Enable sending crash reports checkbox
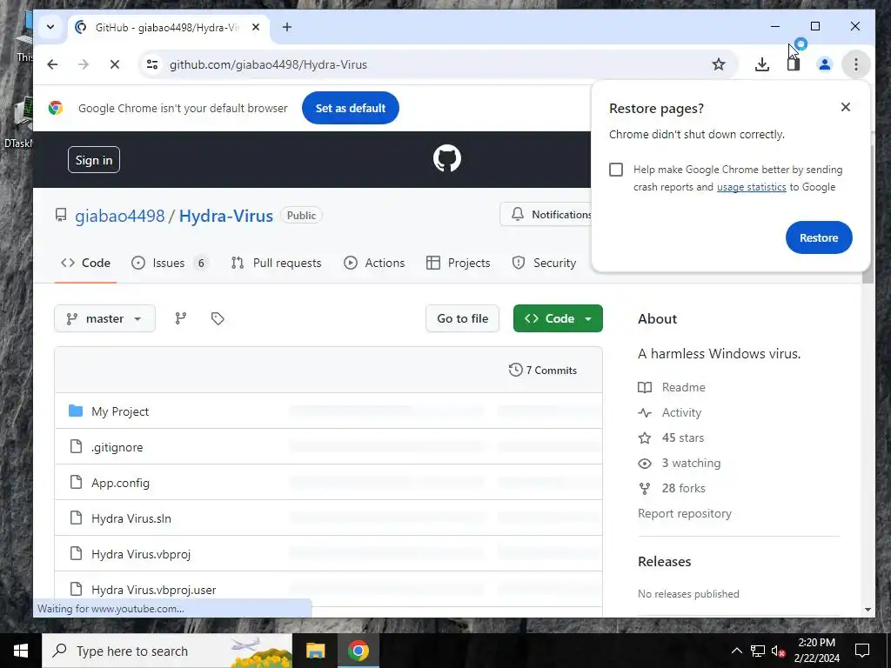Image resolution: width=891 pixels, height=668 pixels. tap(616, 170)
